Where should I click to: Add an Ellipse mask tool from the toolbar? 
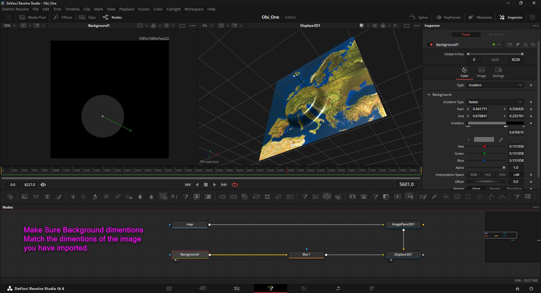pos(480,197)
